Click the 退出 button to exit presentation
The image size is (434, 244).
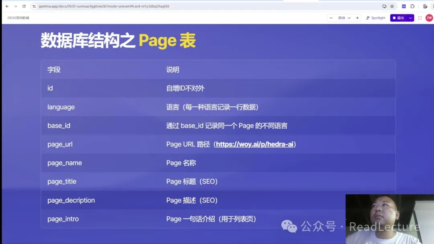tap(398, 18)
